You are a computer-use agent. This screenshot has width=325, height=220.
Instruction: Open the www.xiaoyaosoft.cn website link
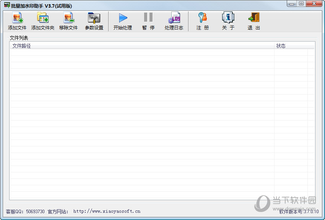click(x=107, y=211)
